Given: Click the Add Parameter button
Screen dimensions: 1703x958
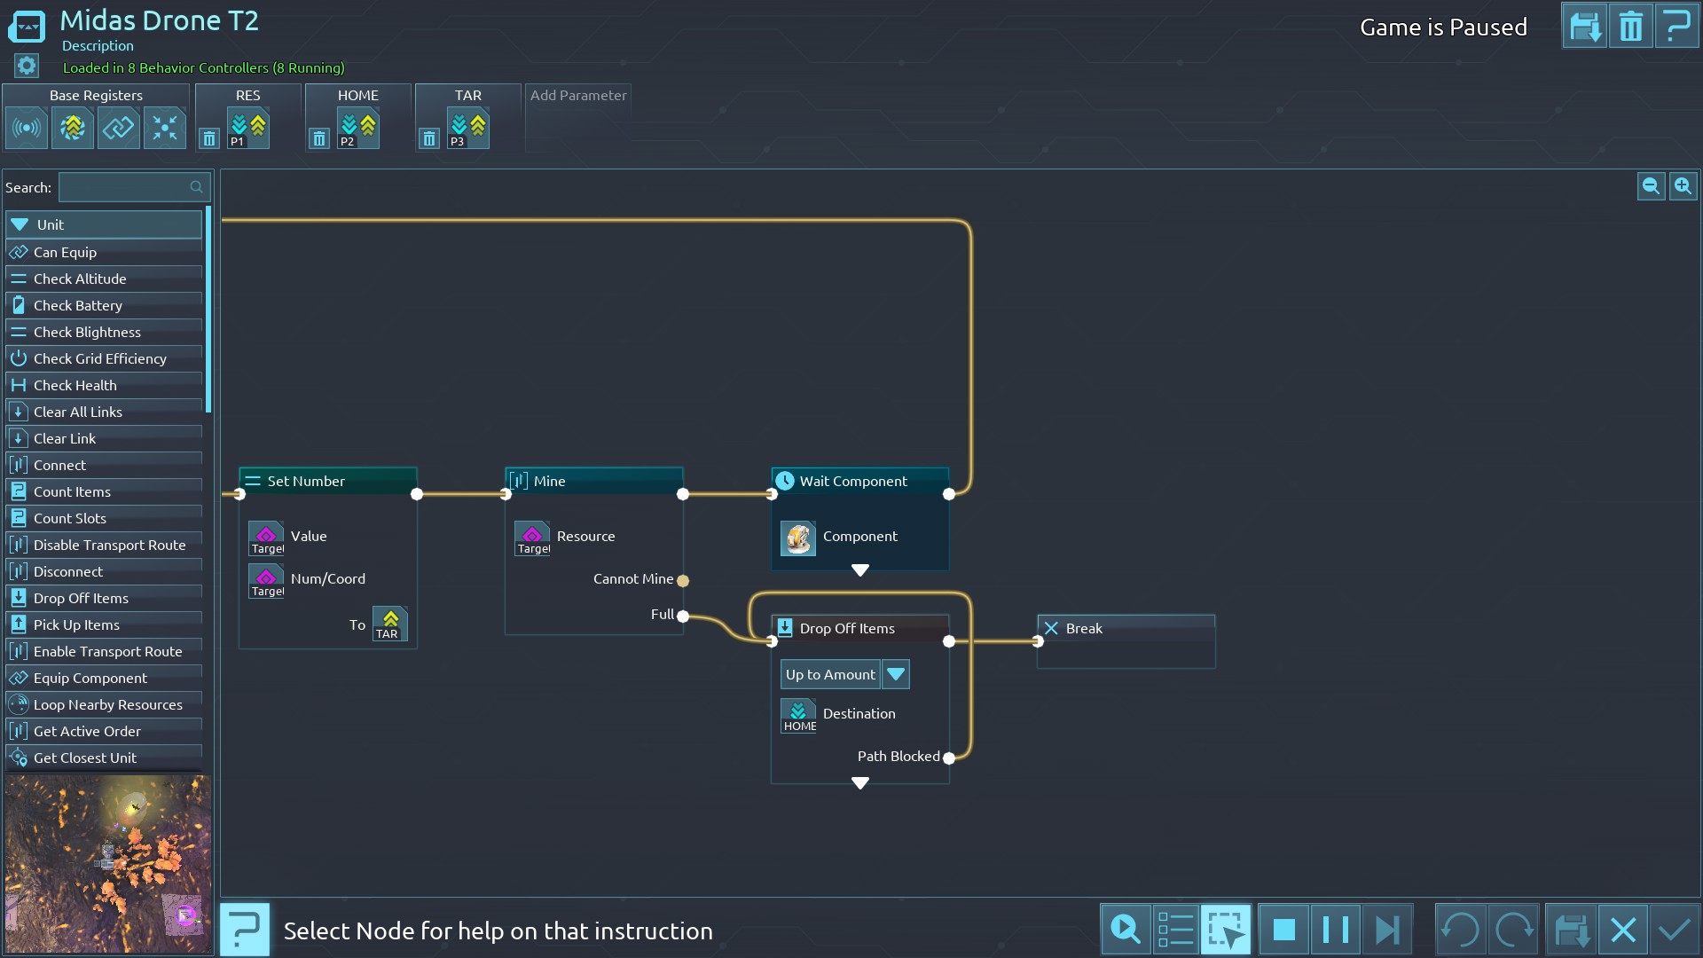Looking at the screenshot, I should [x=577, y=96].
